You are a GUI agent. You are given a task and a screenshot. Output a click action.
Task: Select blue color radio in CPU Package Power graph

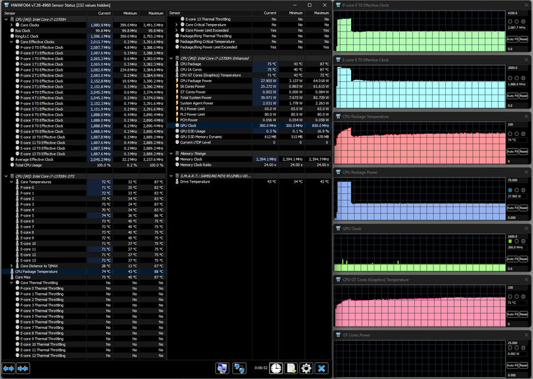coord(510,189)
